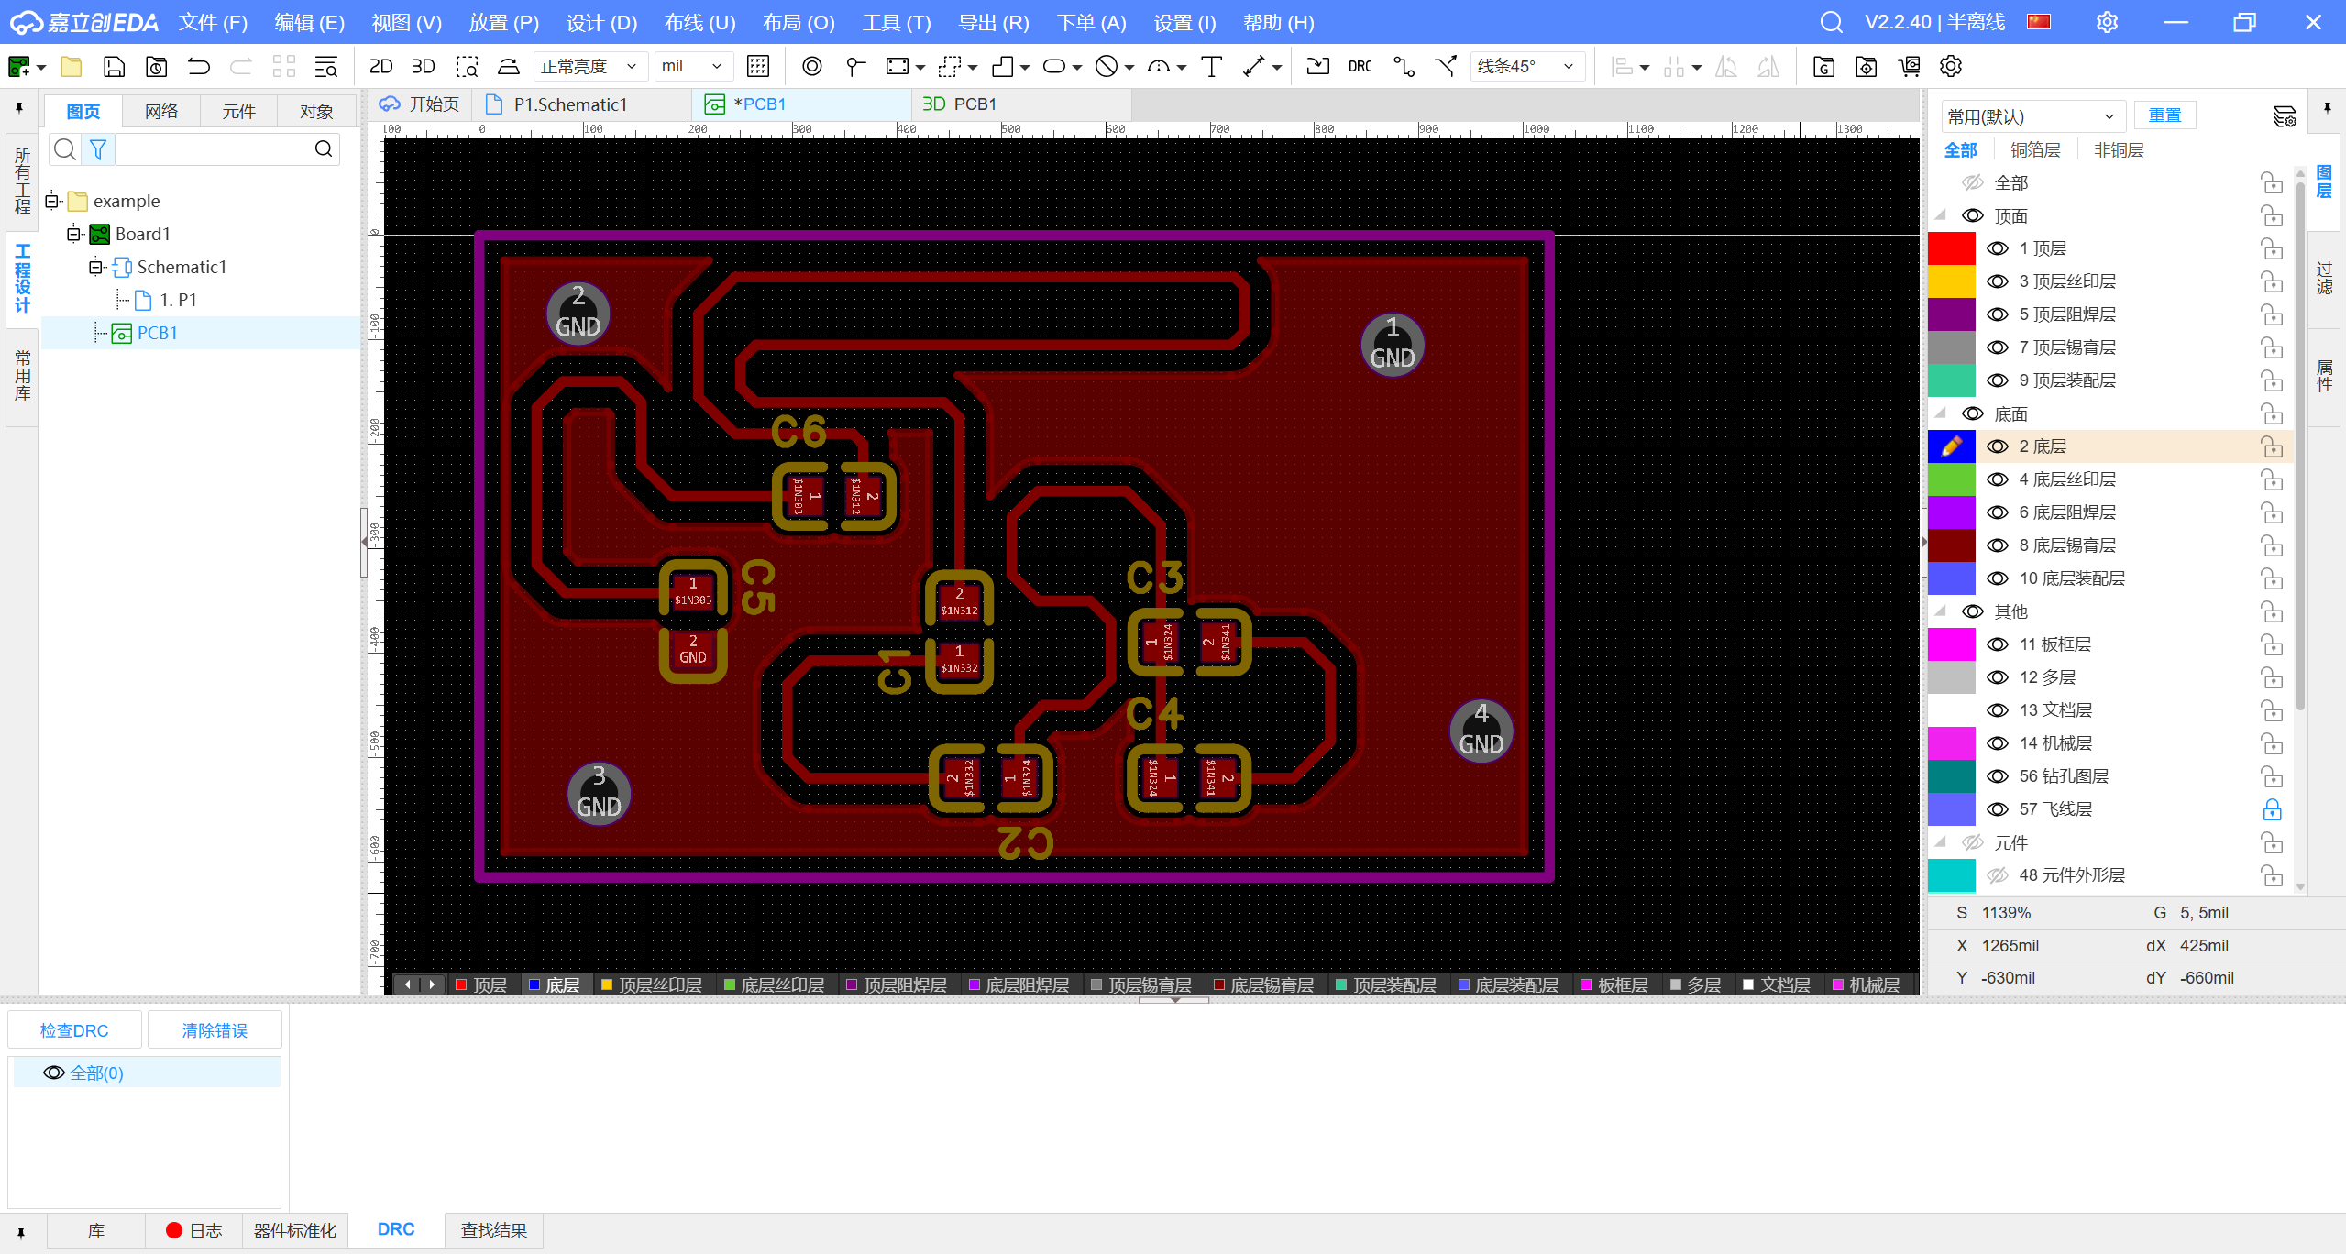Click the 重置 reset button
The image size is (2346, 1254).
[x=2164, y=115]
